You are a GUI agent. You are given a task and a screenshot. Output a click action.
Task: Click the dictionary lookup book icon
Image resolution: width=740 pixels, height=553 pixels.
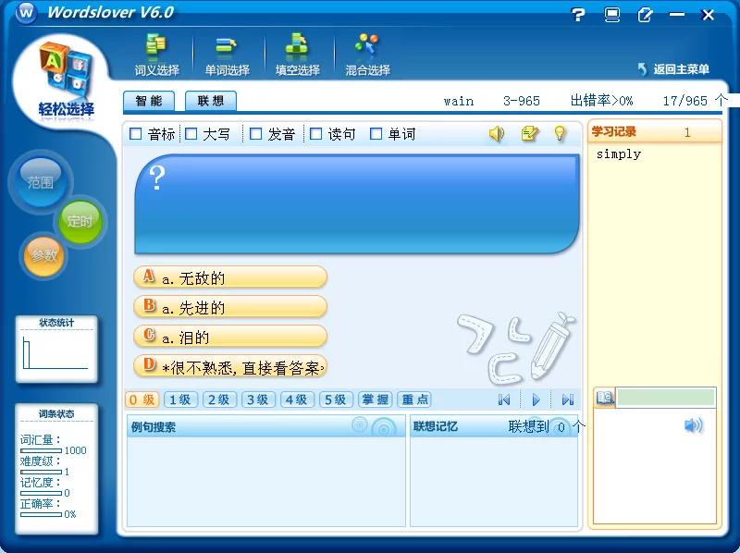point(605,398)
